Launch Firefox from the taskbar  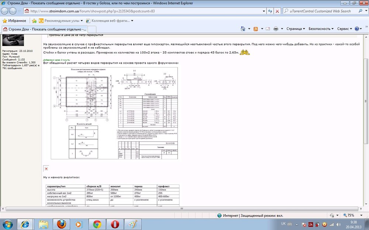61,224
